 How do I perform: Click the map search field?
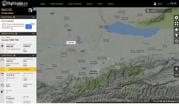click(x=160, y=11)
